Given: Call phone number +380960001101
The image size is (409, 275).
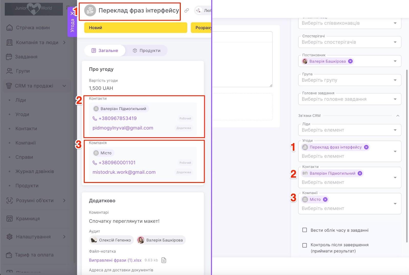Looking at the screenshot, I should coord(117,163).
